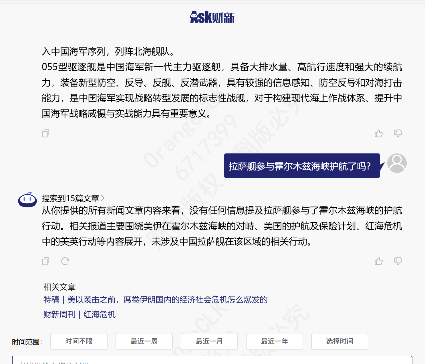Viewport: 425px width, 364px height.
Task: Click the 相关文章 heading
Action: (x=59, y=287)
